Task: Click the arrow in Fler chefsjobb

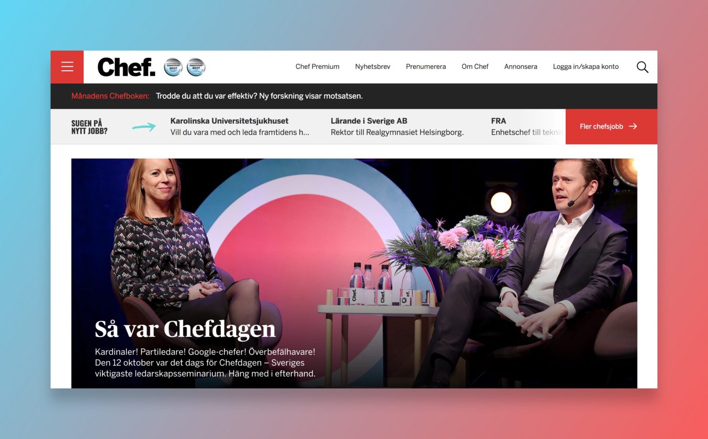Action: pyautogui.click(x=633, y=126)
